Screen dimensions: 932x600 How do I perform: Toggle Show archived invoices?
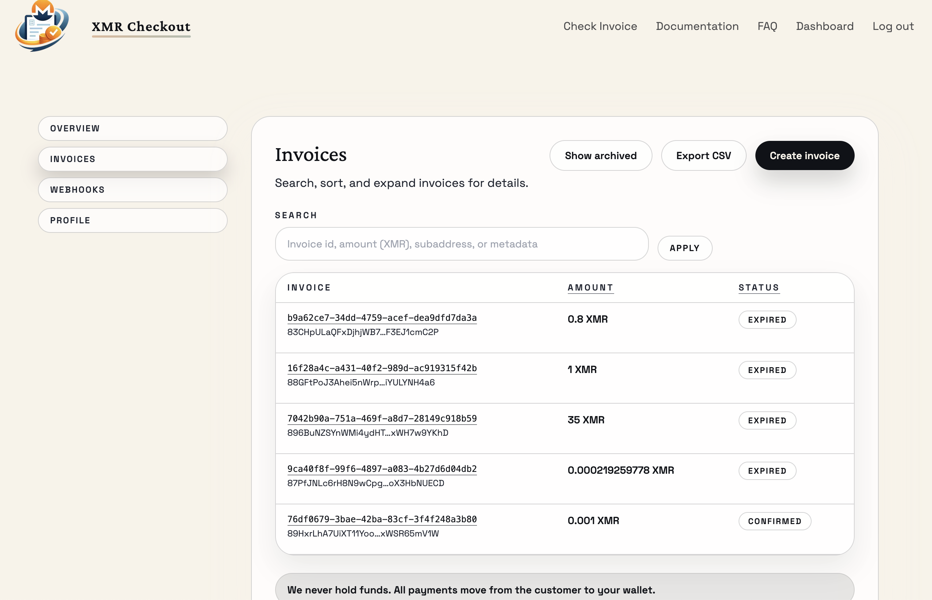pyautogui.click(x=601, y=155)
